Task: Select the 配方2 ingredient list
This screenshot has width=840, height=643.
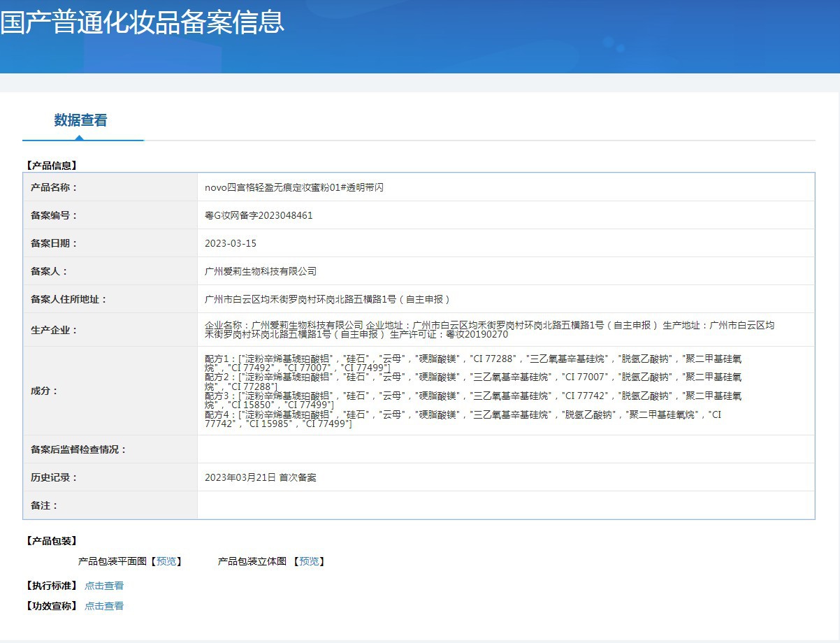Action: [473, 382]
